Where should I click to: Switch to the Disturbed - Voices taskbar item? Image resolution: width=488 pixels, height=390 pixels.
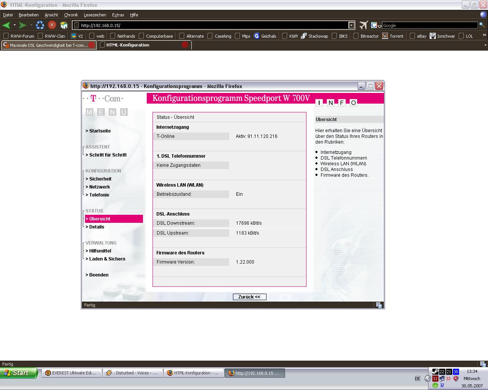coord(133,373)
